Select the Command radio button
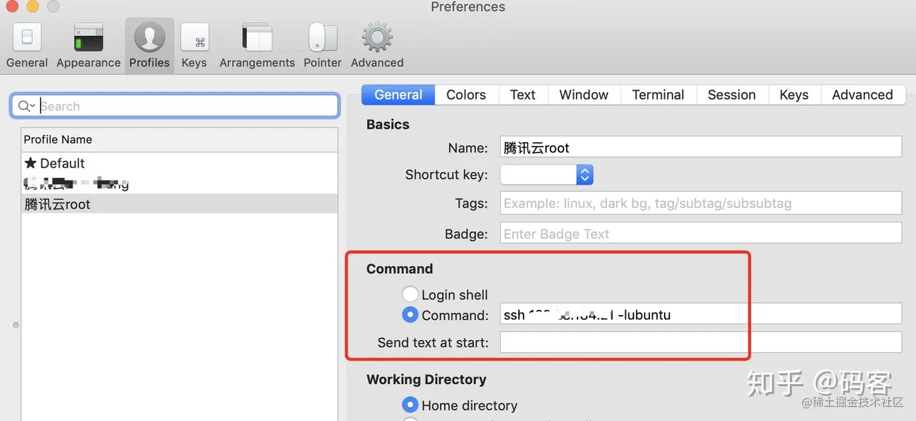Screen dimensions: 916x421 tap(410, 315)
